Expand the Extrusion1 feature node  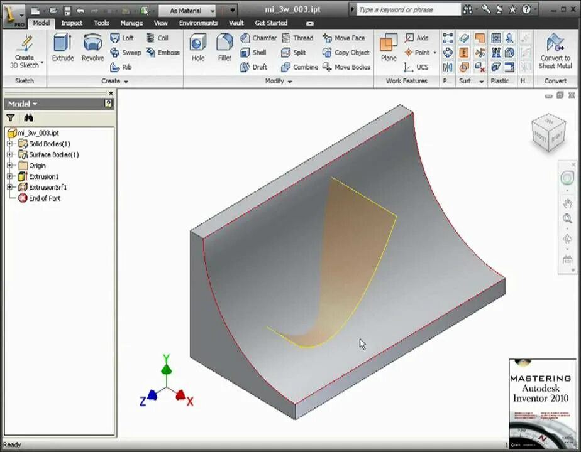10,176
